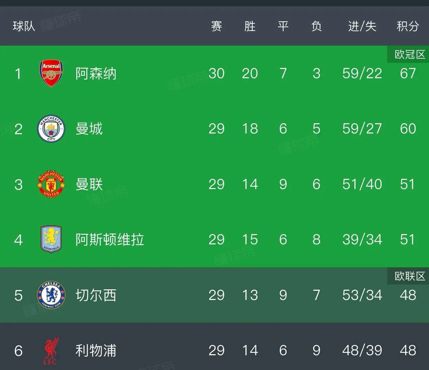
Task: Open the Chelsea club badge
Action: [51, 295]
